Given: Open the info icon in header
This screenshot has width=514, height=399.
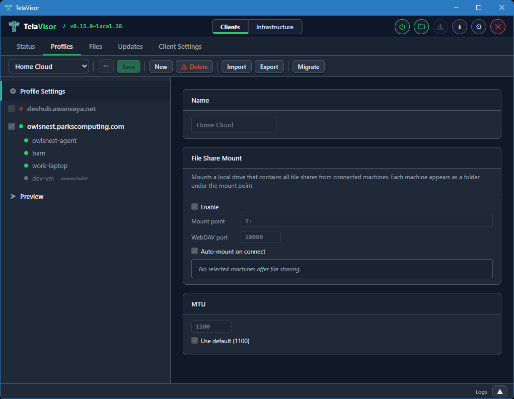Looking at the screenshot, I should pos(459,27).
